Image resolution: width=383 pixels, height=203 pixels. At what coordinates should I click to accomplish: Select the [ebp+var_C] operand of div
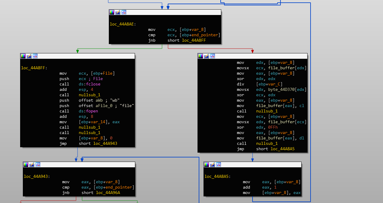[269, 84]
